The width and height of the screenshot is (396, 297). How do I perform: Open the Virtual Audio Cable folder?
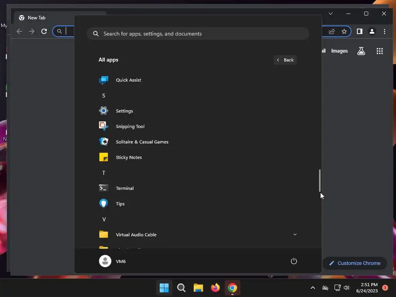[x=198, y=235]
